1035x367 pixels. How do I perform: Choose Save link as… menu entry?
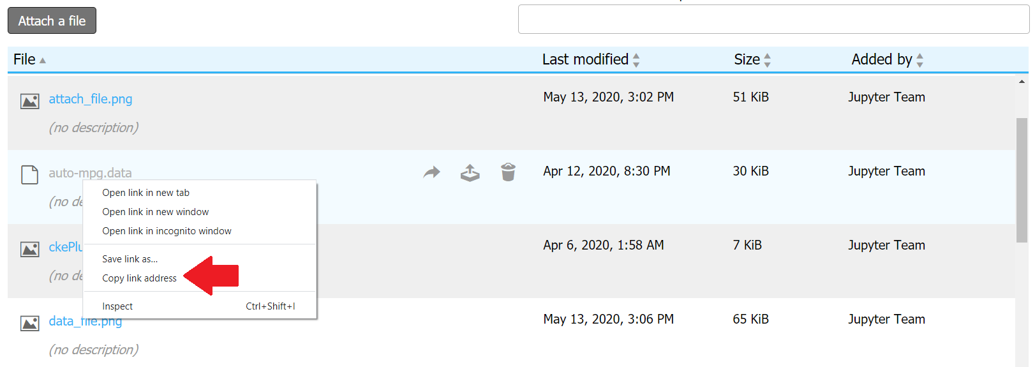130,259
